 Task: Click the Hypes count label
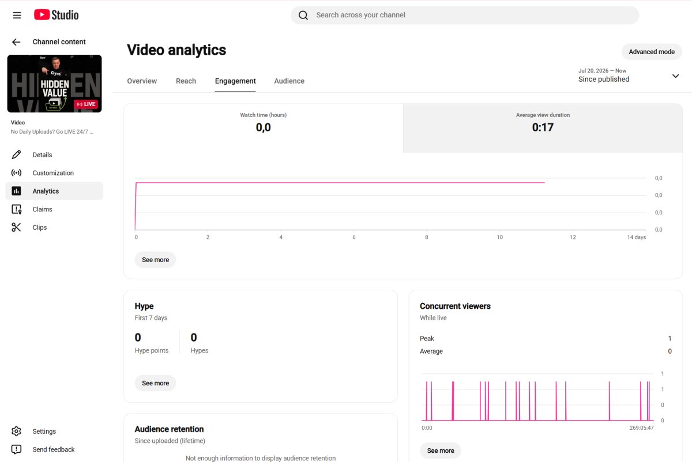pos(200,351)
